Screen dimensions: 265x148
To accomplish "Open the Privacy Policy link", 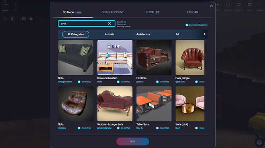I will point(123,27).
